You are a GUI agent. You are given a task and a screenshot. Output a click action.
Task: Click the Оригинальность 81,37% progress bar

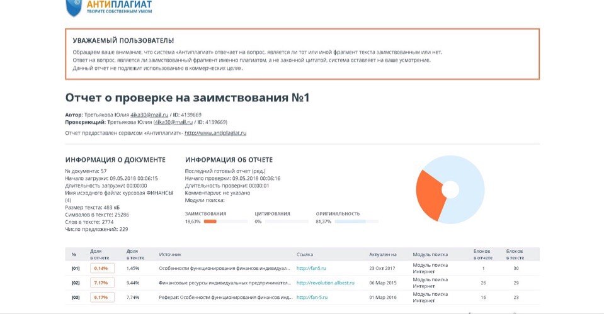click(x=356, y=221)
